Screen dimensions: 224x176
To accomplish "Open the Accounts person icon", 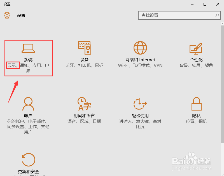I will 28,104.
